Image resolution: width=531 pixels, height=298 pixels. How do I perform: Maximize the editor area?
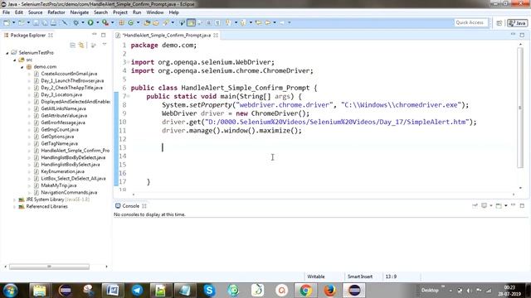(522, 35)
